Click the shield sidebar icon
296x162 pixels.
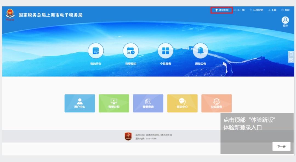(x=291, y=60)
